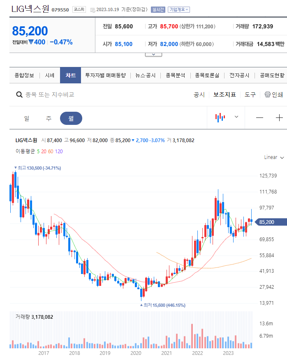Open the 기업개요 dropdown
Screen dimensions: 287x359
179,9
